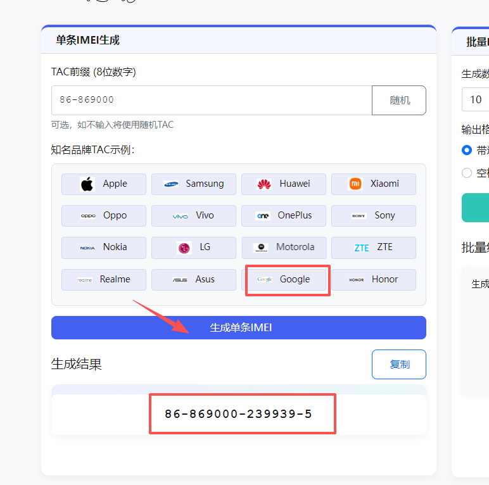Choose the LG brand name text
Screen dimensions: 489x485
205,247
